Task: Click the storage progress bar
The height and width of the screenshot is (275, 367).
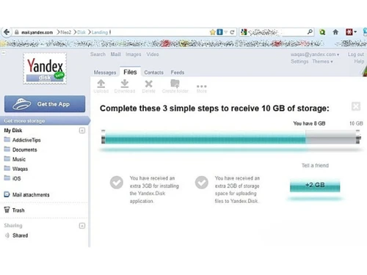Action: click(230, 137)
